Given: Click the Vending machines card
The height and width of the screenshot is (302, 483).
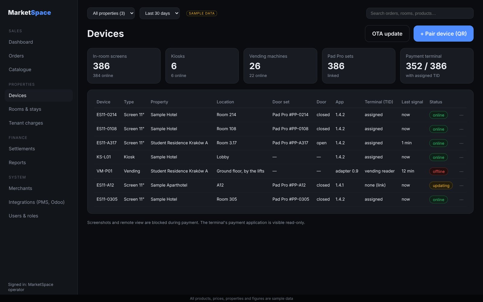Looking at the screenshot, I should tap(280, 66).
